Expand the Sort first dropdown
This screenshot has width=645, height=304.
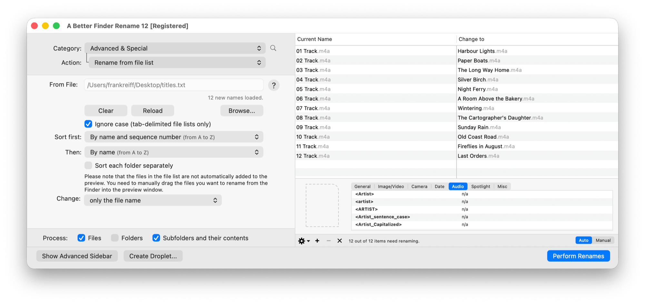(x=174, y=137)
